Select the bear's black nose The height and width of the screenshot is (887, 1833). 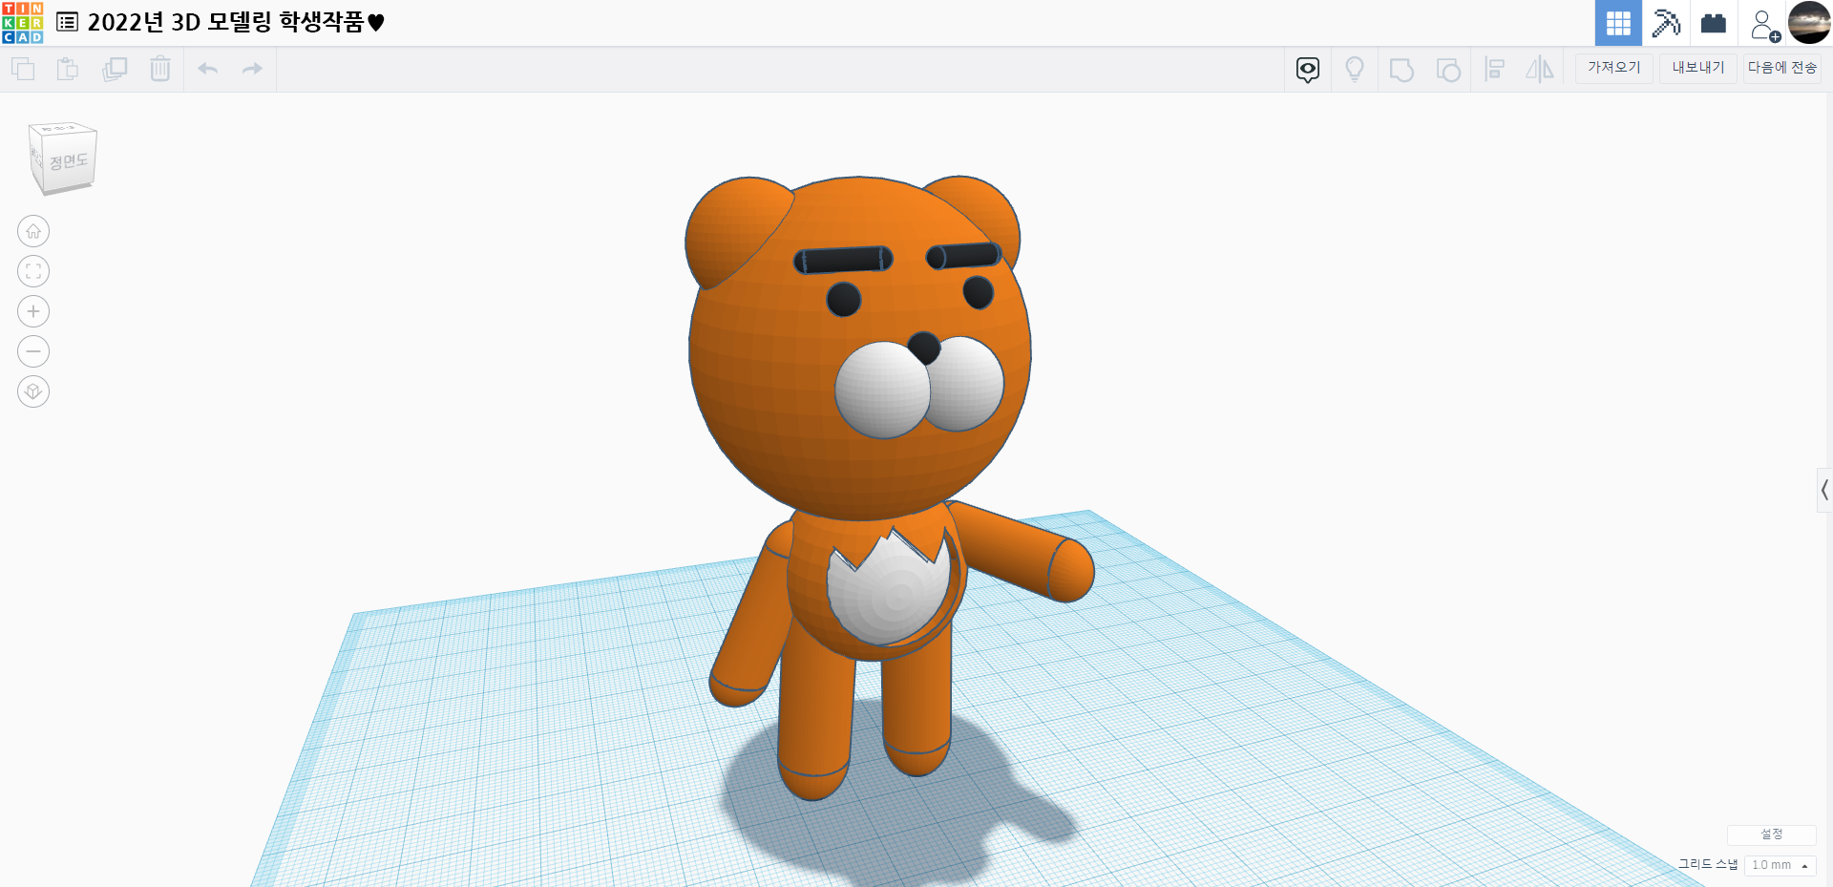coord(923,348)
